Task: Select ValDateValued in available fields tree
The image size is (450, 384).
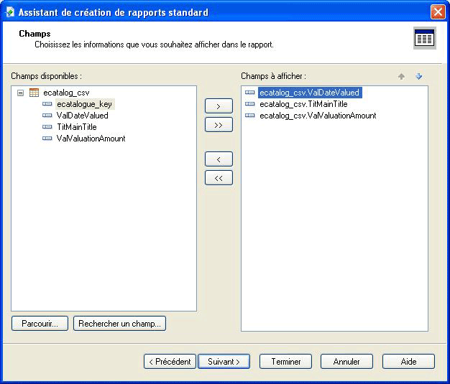Action: coord(82,116)
